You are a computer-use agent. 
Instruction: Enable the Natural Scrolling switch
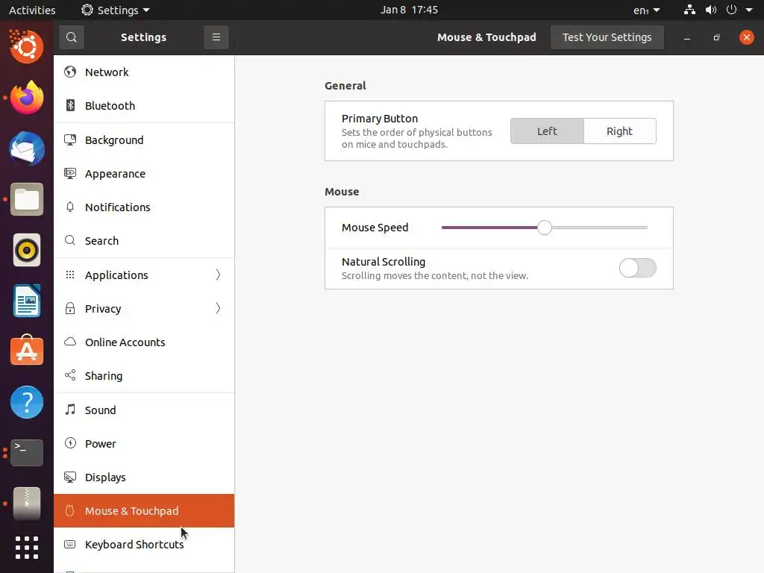pos(637,268)
